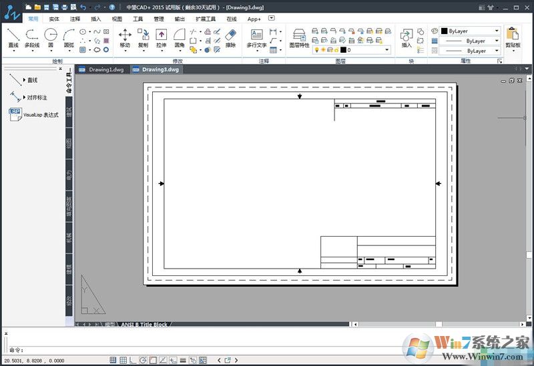
Task: Select the 拉伸 (Stretch) tool
Action: (161, 37)
